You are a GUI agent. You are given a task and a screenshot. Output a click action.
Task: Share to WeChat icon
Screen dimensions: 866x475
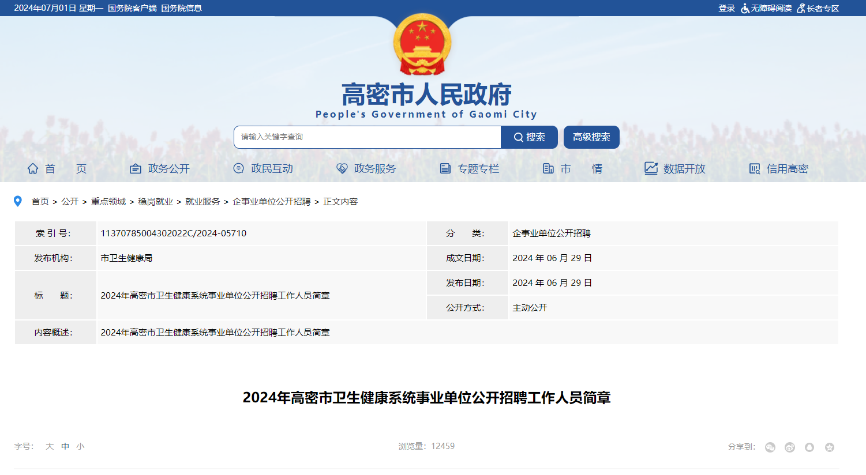(x=770, y=447)
